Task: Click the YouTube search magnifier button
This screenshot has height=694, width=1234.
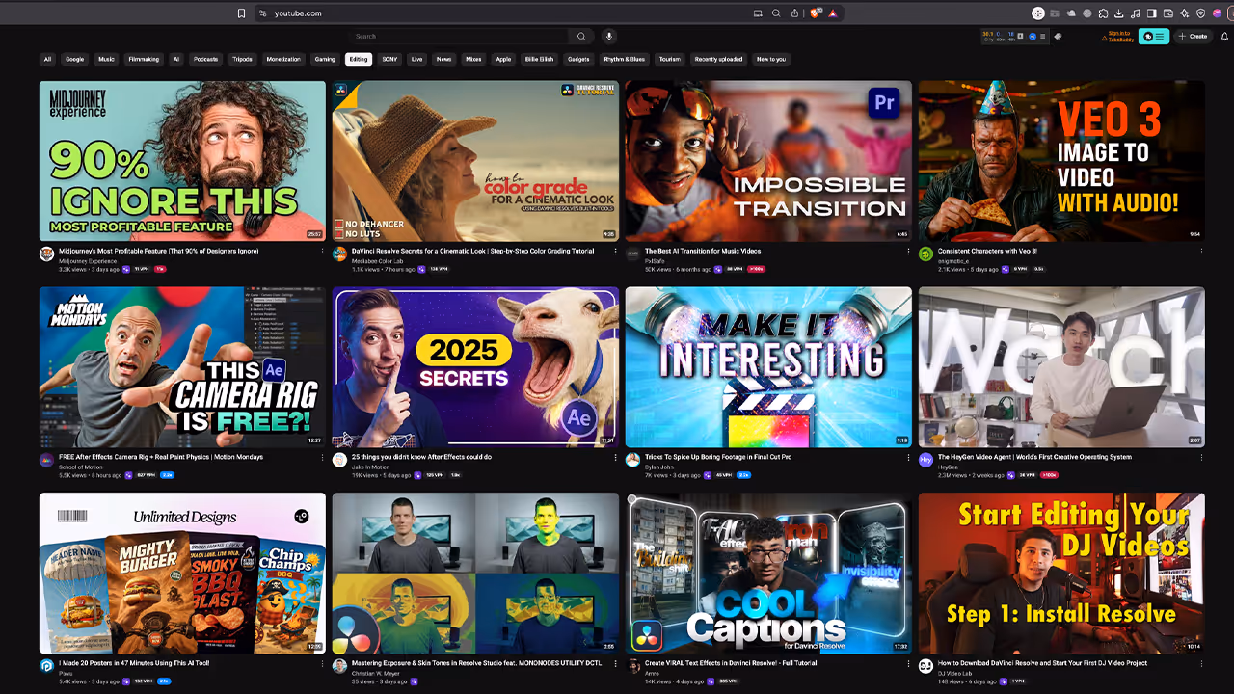Action: click(x=581, y=36)
